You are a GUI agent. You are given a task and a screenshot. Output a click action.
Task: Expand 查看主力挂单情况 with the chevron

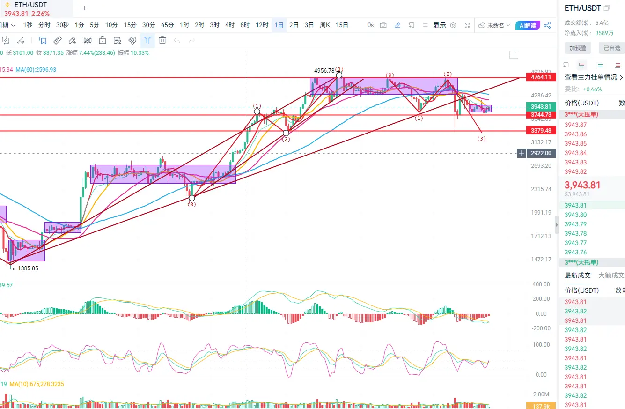[x=622, y=77]
